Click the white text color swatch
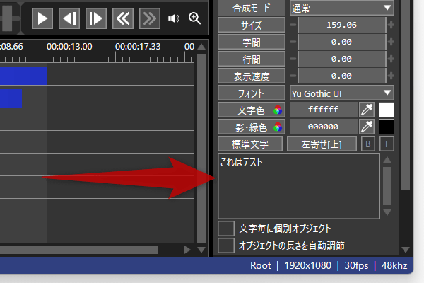The height and width of the screenshot is (283, 424). tap(387, 110)
